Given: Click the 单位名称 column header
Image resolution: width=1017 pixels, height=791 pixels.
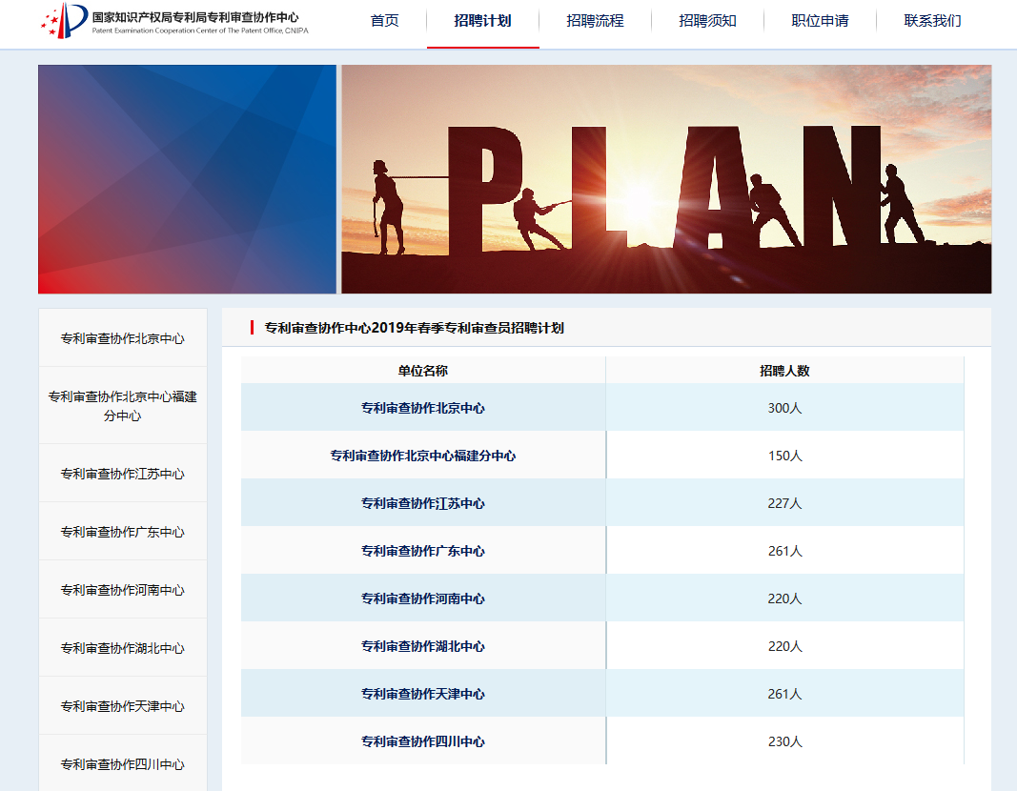Looking at the screenshot, I should coord(423,371).
